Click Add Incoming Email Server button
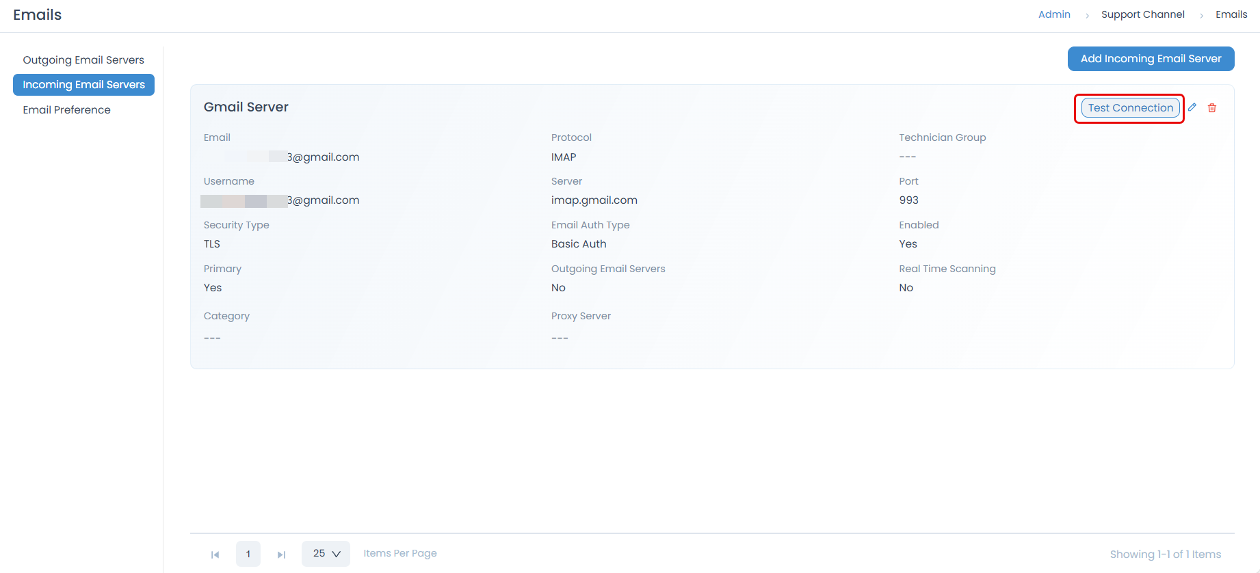Screen dimensions: 1260x573 (x=1151, y=59)
